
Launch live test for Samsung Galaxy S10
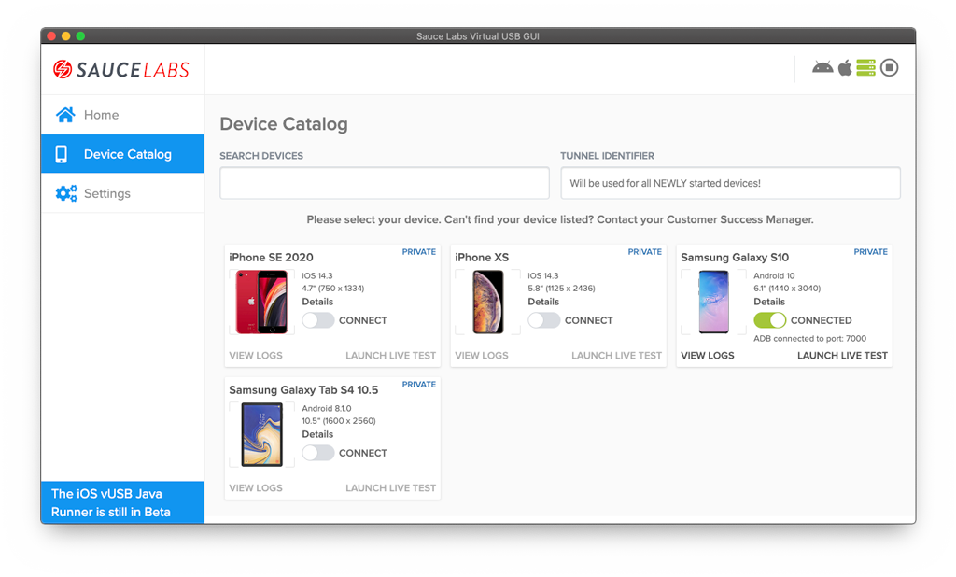pos(843,355)
